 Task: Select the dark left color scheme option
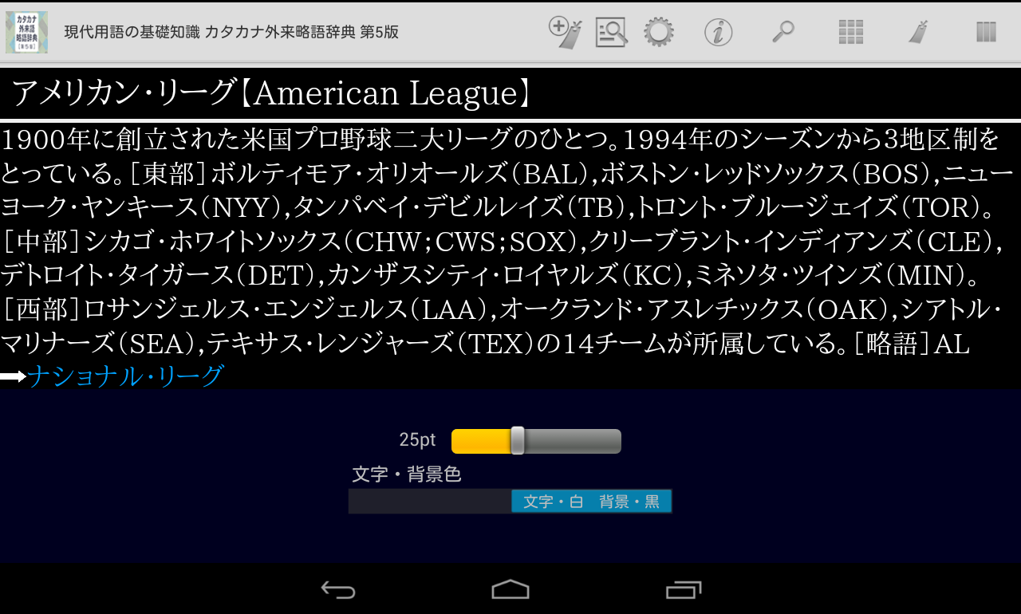click(x=430, y=502)
